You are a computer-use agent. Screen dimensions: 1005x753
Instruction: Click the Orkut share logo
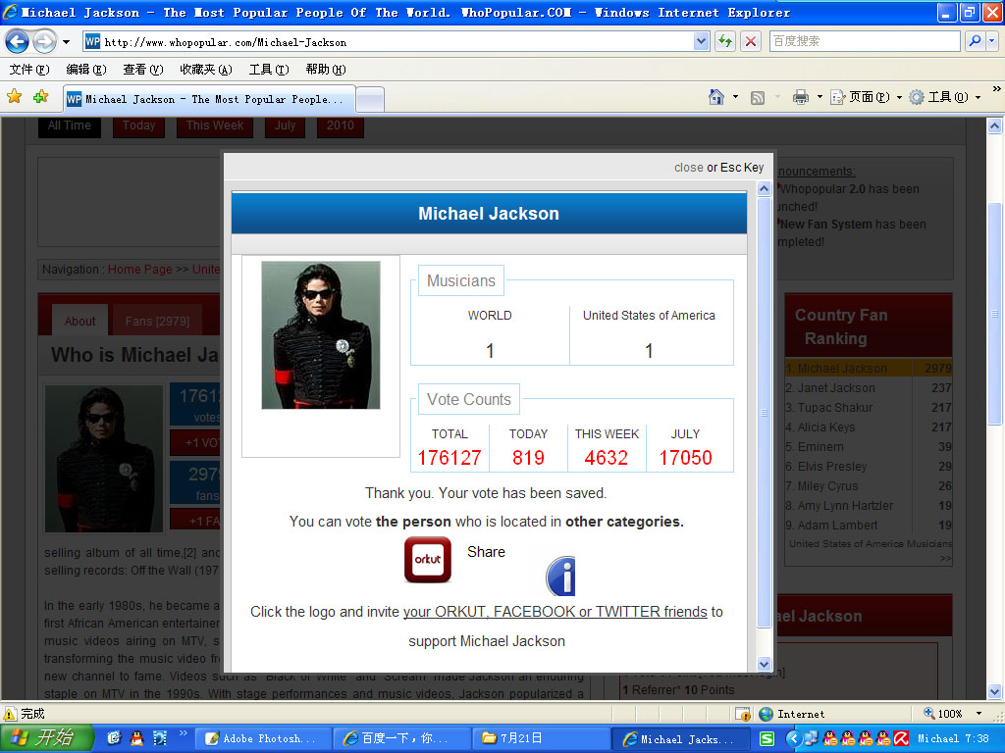pyautogui.click(x=428, y=560)
